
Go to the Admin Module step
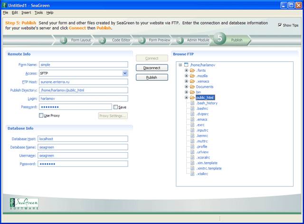(198, 40)
